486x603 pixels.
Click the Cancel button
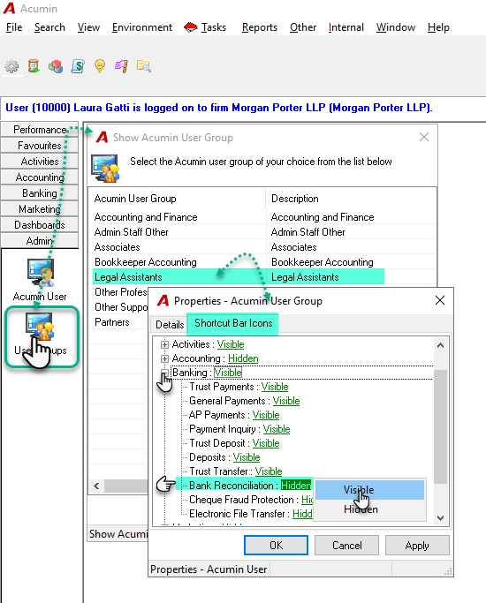click(346, 546)
